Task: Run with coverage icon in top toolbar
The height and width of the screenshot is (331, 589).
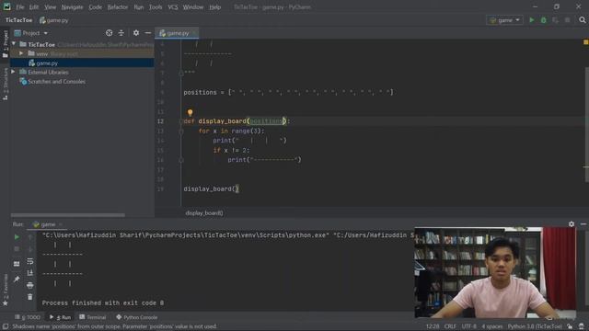Action: [555, 20]
